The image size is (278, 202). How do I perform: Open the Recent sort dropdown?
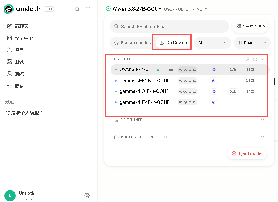[x=252, y=43]
